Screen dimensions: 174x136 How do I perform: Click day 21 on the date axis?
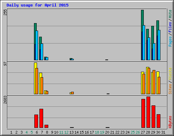click(x=112, y=132)
